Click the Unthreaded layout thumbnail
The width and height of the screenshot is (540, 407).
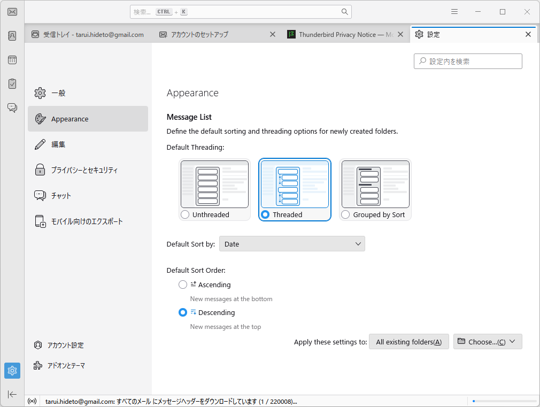pos(214,184)
